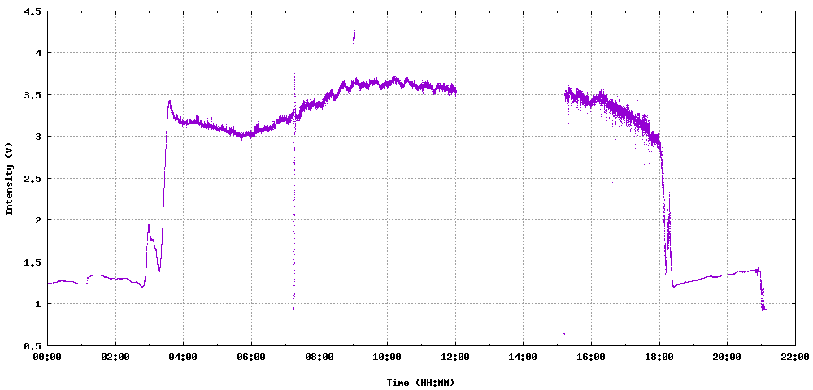The height and width of the screenshot is (390, 813).
Task: Click the 16:00 x-axis tick label
Action: [591, 357]
